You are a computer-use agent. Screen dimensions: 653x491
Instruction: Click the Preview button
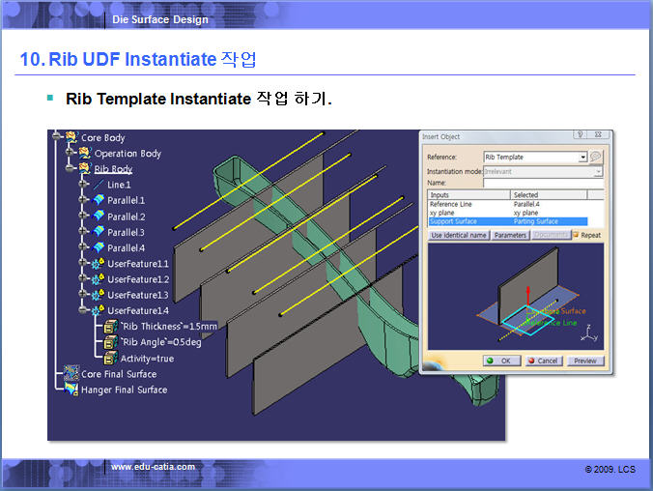tap(584, 361)
